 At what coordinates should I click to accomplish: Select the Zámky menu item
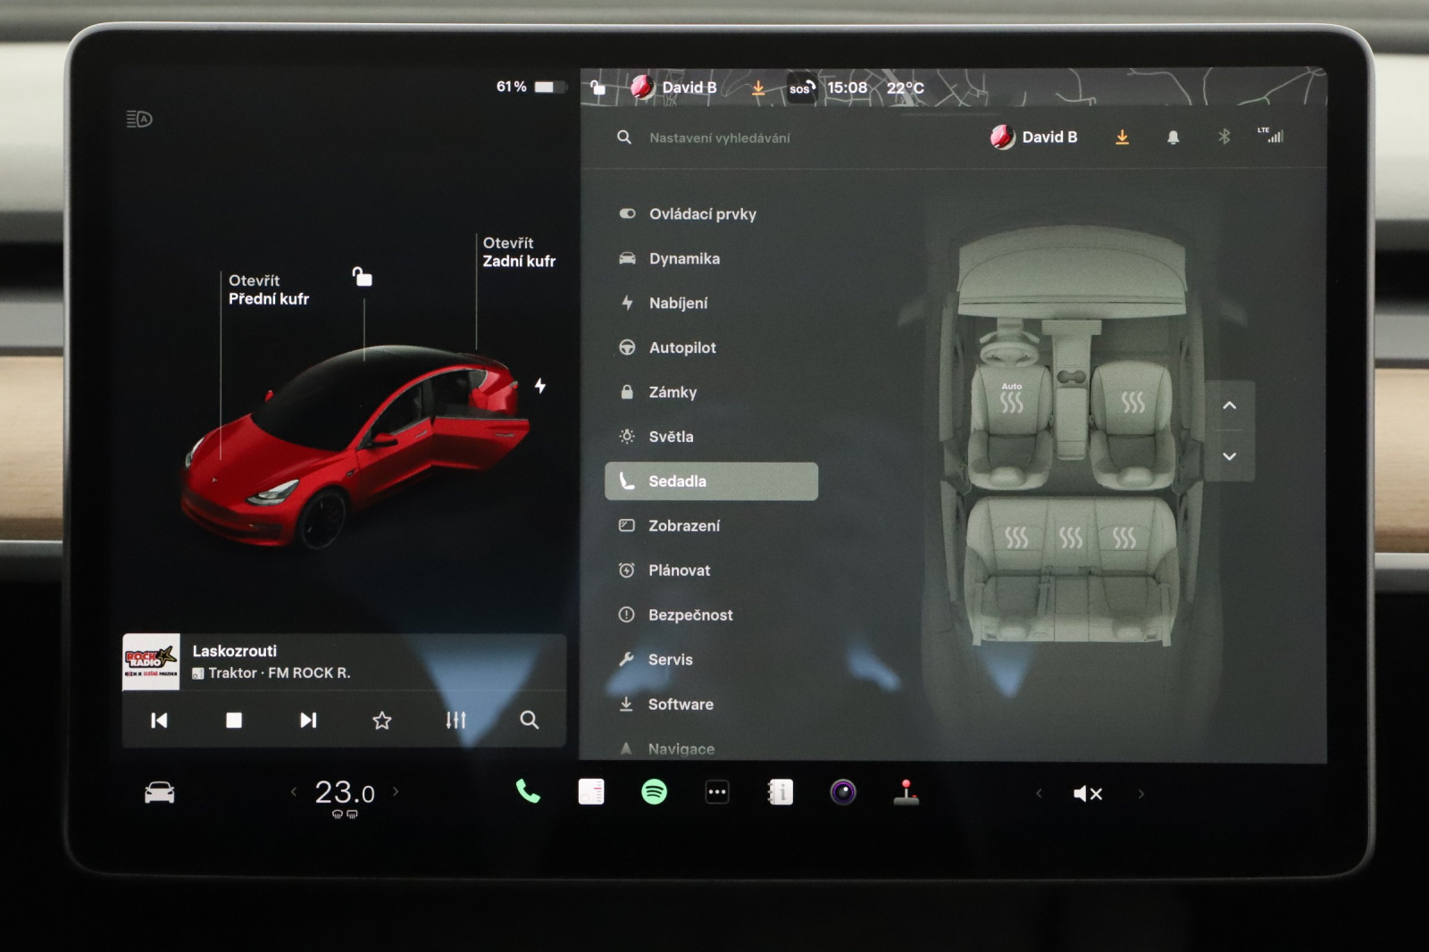coord(673,392)
